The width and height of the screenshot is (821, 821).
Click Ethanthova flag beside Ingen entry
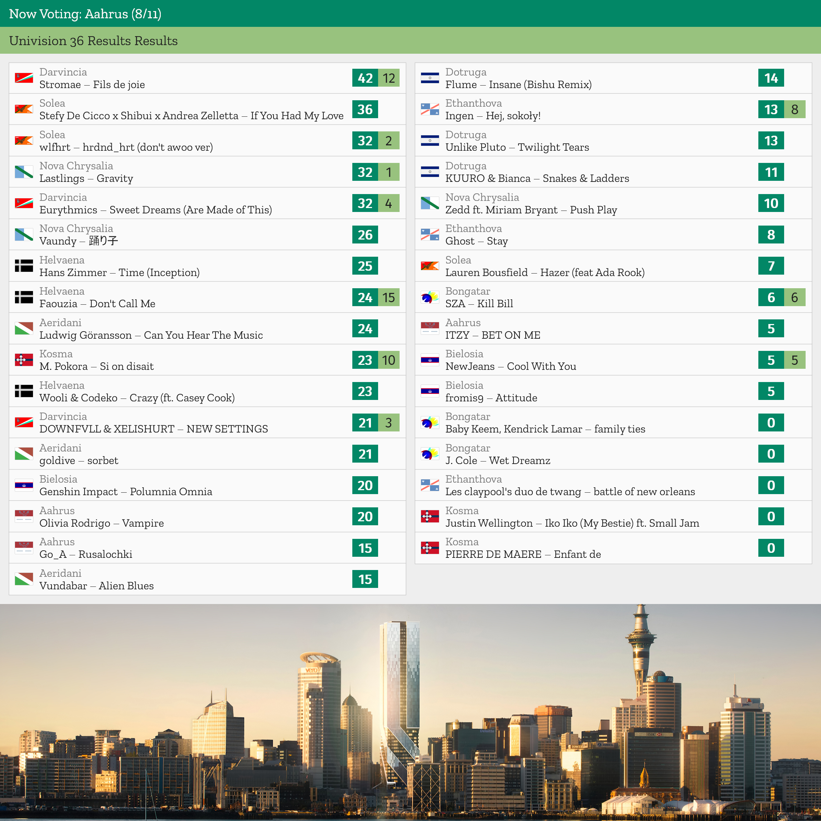[x=430, y=110]
